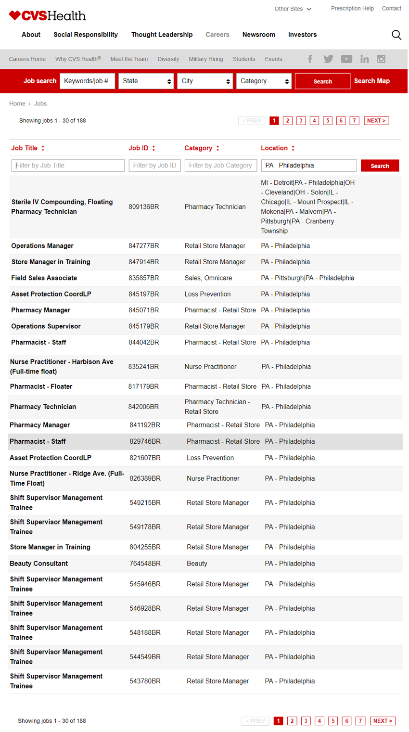
Task: Open Thought Leadership menu item
Action: [x=162, y=35]
